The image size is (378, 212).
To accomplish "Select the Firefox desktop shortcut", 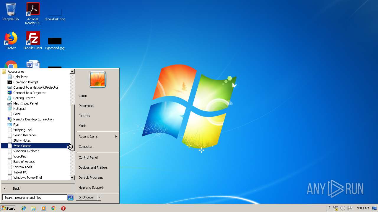I will pos(11,41).
